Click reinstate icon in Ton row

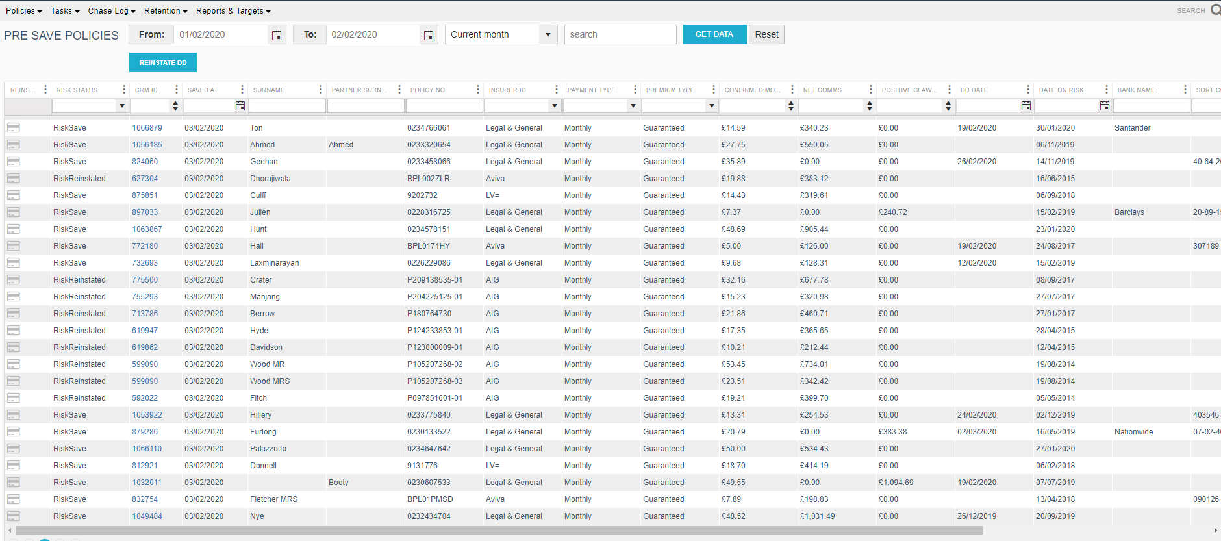coord(13,128)
